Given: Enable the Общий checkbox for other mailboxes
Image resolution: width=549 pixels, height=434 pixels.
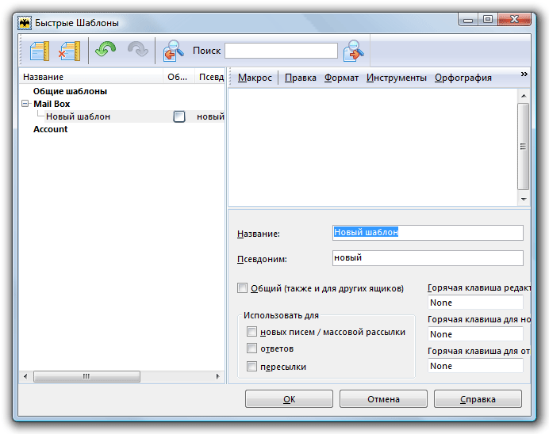Looking at the screenshot, I should [x=242, y=288].
